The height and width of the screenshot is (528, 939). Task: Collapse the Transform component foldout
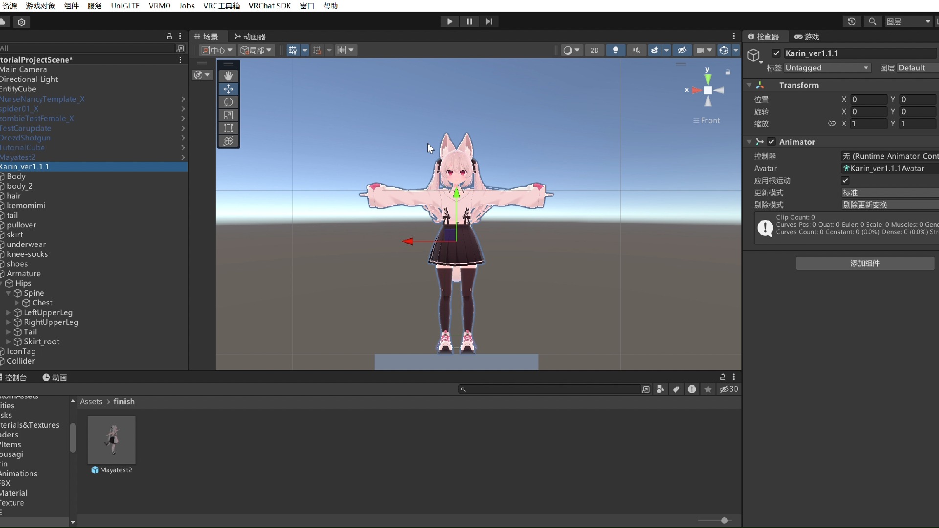[x=749, y=85]
